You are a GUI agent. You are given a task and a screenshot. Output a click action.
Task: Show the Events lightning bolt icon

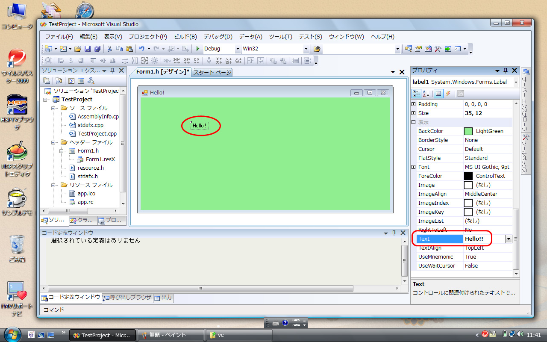coord(448,94)
